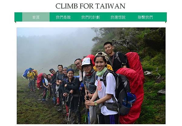View 'Our plan' via 我們的計劃
The height and width of the screenshot is (126, 182).
(x=90, y=17)
